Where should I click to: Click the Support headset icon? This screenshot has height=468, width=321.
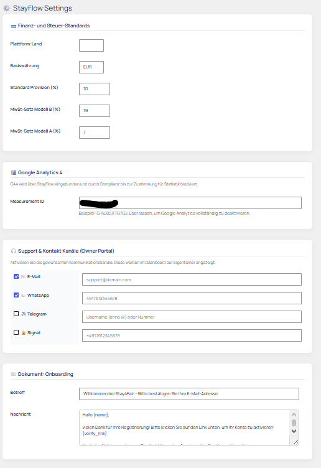click(x=14, y=251)
